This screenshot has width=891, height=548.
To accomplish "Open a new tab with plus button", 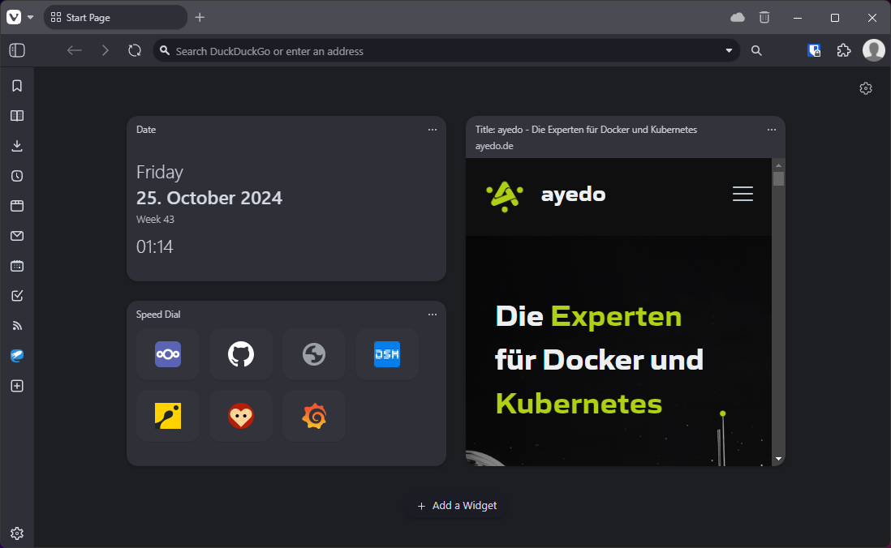I will click(200, 17).
